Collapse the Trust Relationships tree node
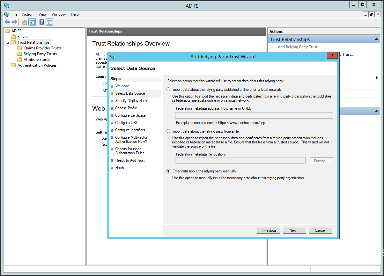384x276 pixels. click(x=8, y=43)
